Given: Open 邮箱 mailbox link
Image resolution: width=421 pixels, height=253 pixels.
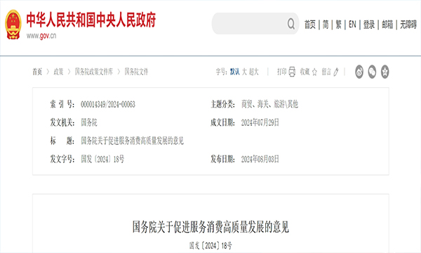Looking at the screenshot, I should (387, 25).
